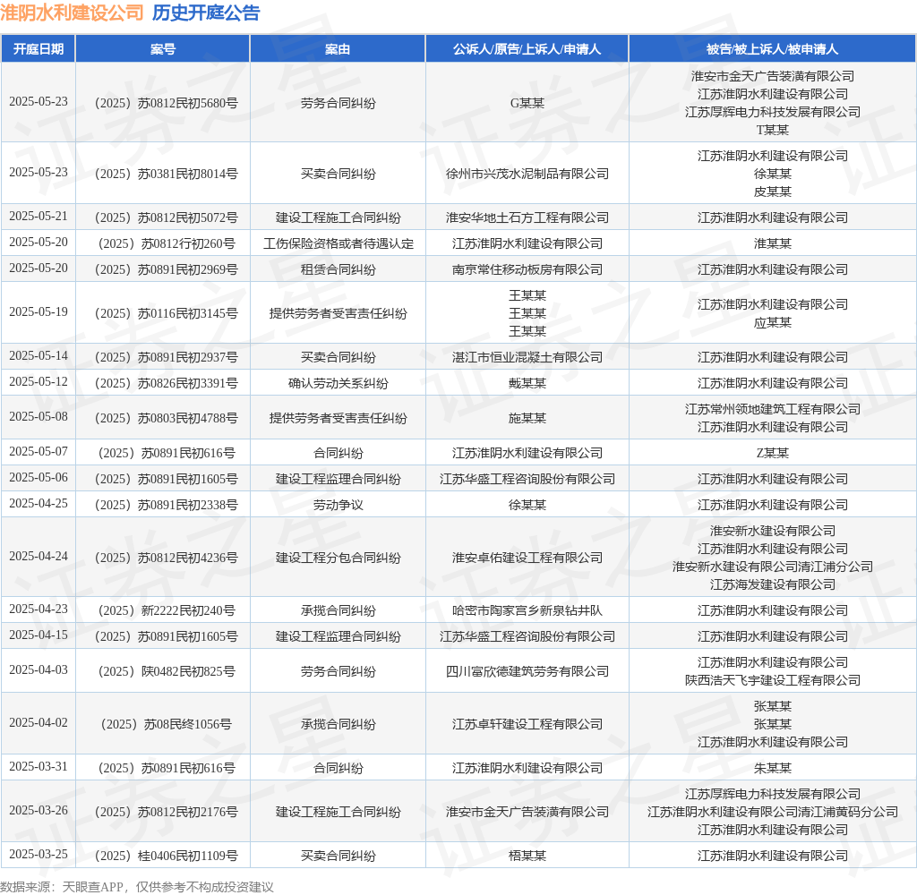
Task: Select plaintiff 四川富欣德建筑劳务有限公司
Action: point(527,671)
